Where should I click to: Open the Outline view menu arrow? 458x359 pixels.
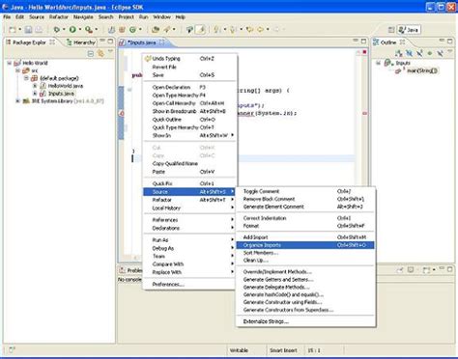pyautogui.click(x=450, y=51)
